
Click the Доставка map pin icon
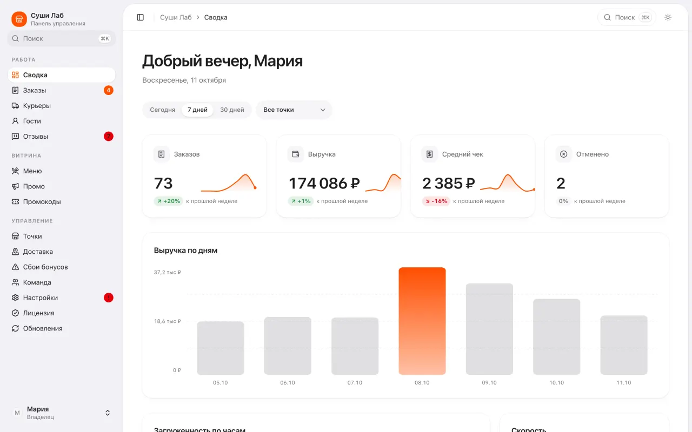pyautogui.click(x=16, y=252)
